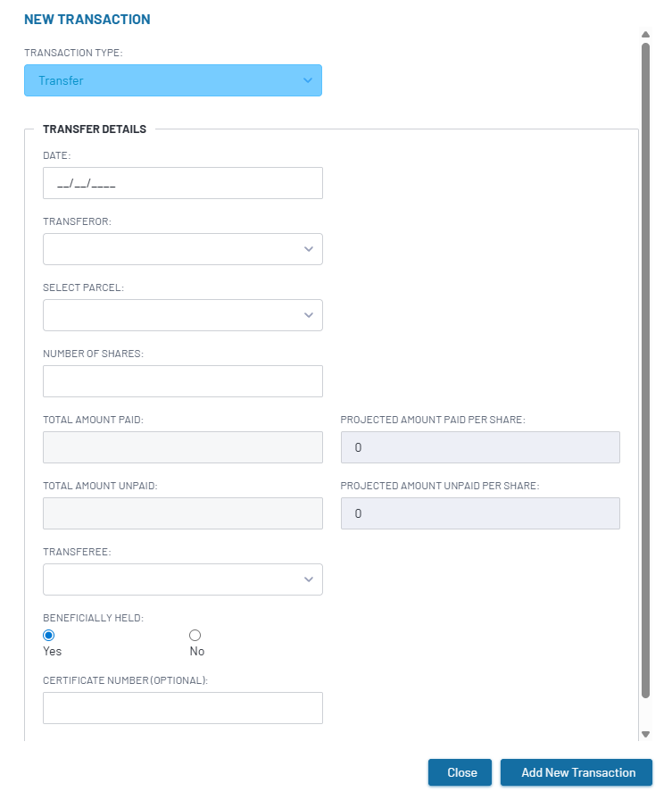672x800 pixels.
Task: Open the Select Parcel dropdown
Action: pos(183,315)
